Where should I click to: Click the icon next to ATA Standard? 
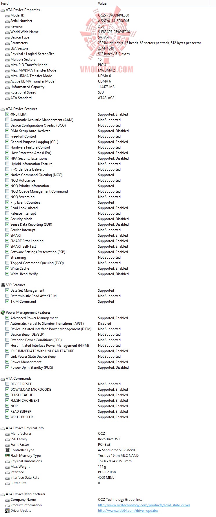(8, 98)
